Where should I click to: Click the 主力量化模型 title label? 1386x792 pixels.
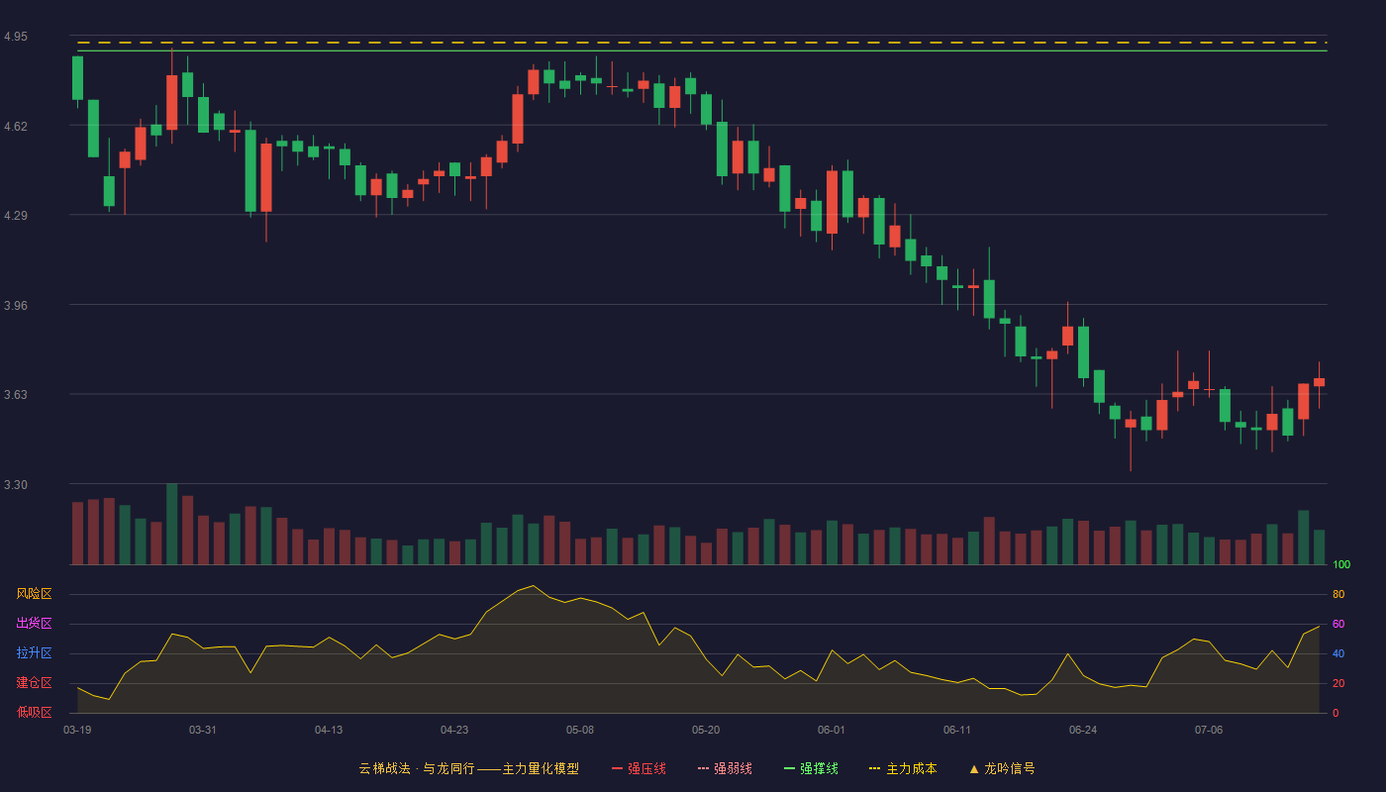[x=541, y=768]
